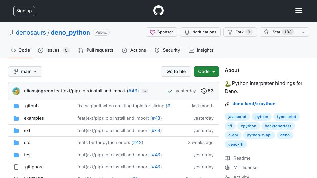The image size is (317, 178).
Task: Open the .gitignore file
Action: pyautogui.click(x=34, y=167)
